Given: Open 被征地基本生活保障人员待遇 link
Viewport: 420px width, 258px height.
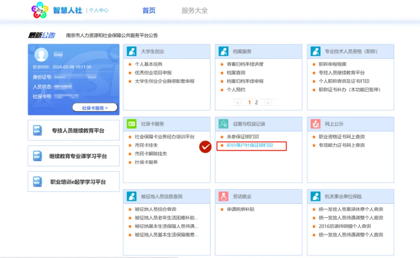Looking at the screenshot, I should click(x=166, y=226).
